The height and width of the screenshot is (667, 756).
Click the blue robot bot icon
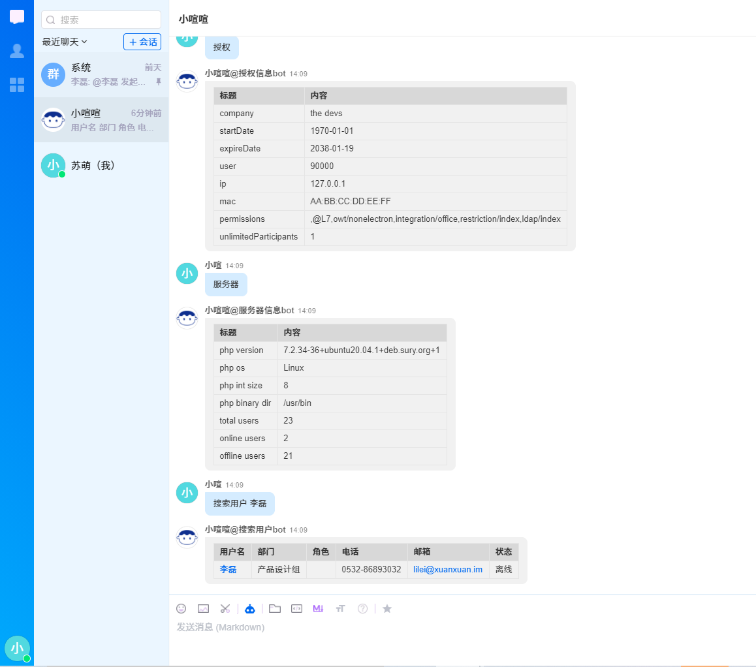[250, 608]
